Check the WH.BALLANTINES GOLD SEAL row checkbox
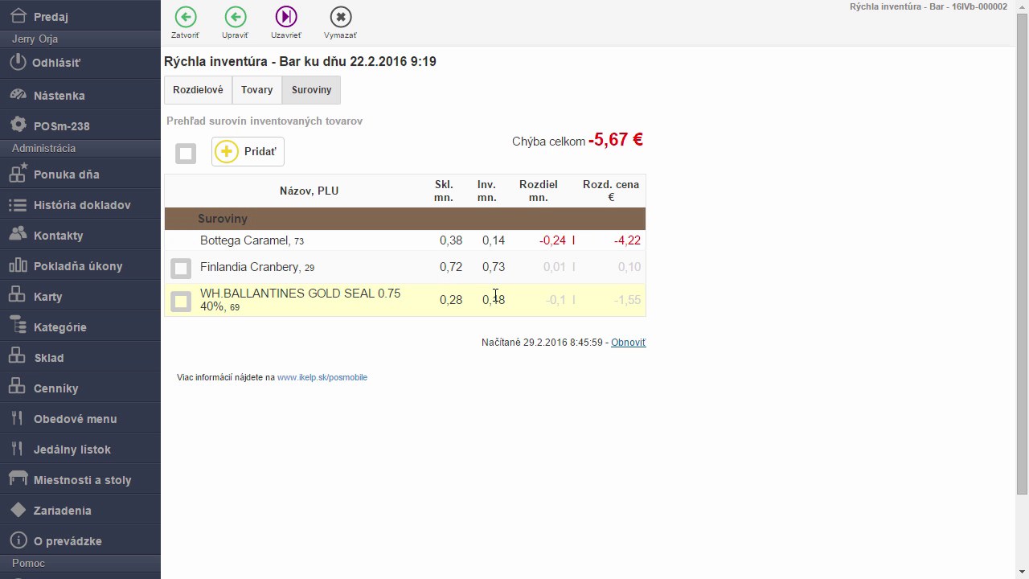Viewport: 1029px width, 579px height. point(181,302)
